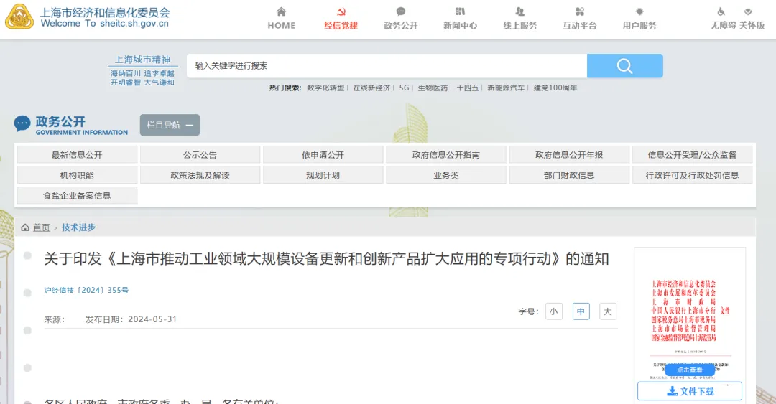Image resolution: width=776 pixels, height=404 pixels.
Task: Click the home icon in breadcrumb
Action: tap(25, 227)
